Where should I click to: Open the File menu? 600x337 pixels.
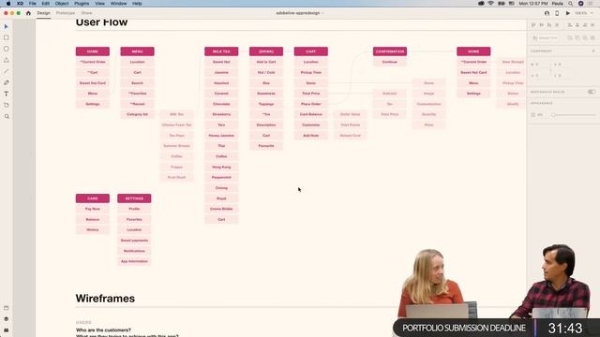point(33,4)
